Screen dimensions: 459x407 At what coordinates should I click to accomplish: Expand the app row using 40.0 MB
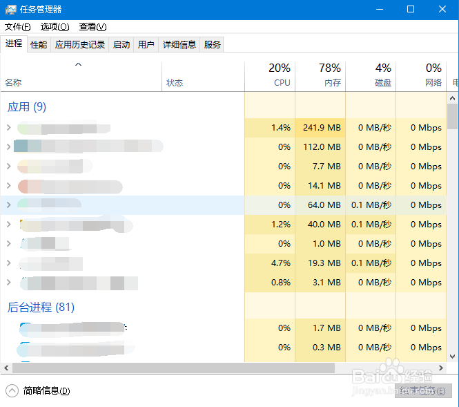9,225
